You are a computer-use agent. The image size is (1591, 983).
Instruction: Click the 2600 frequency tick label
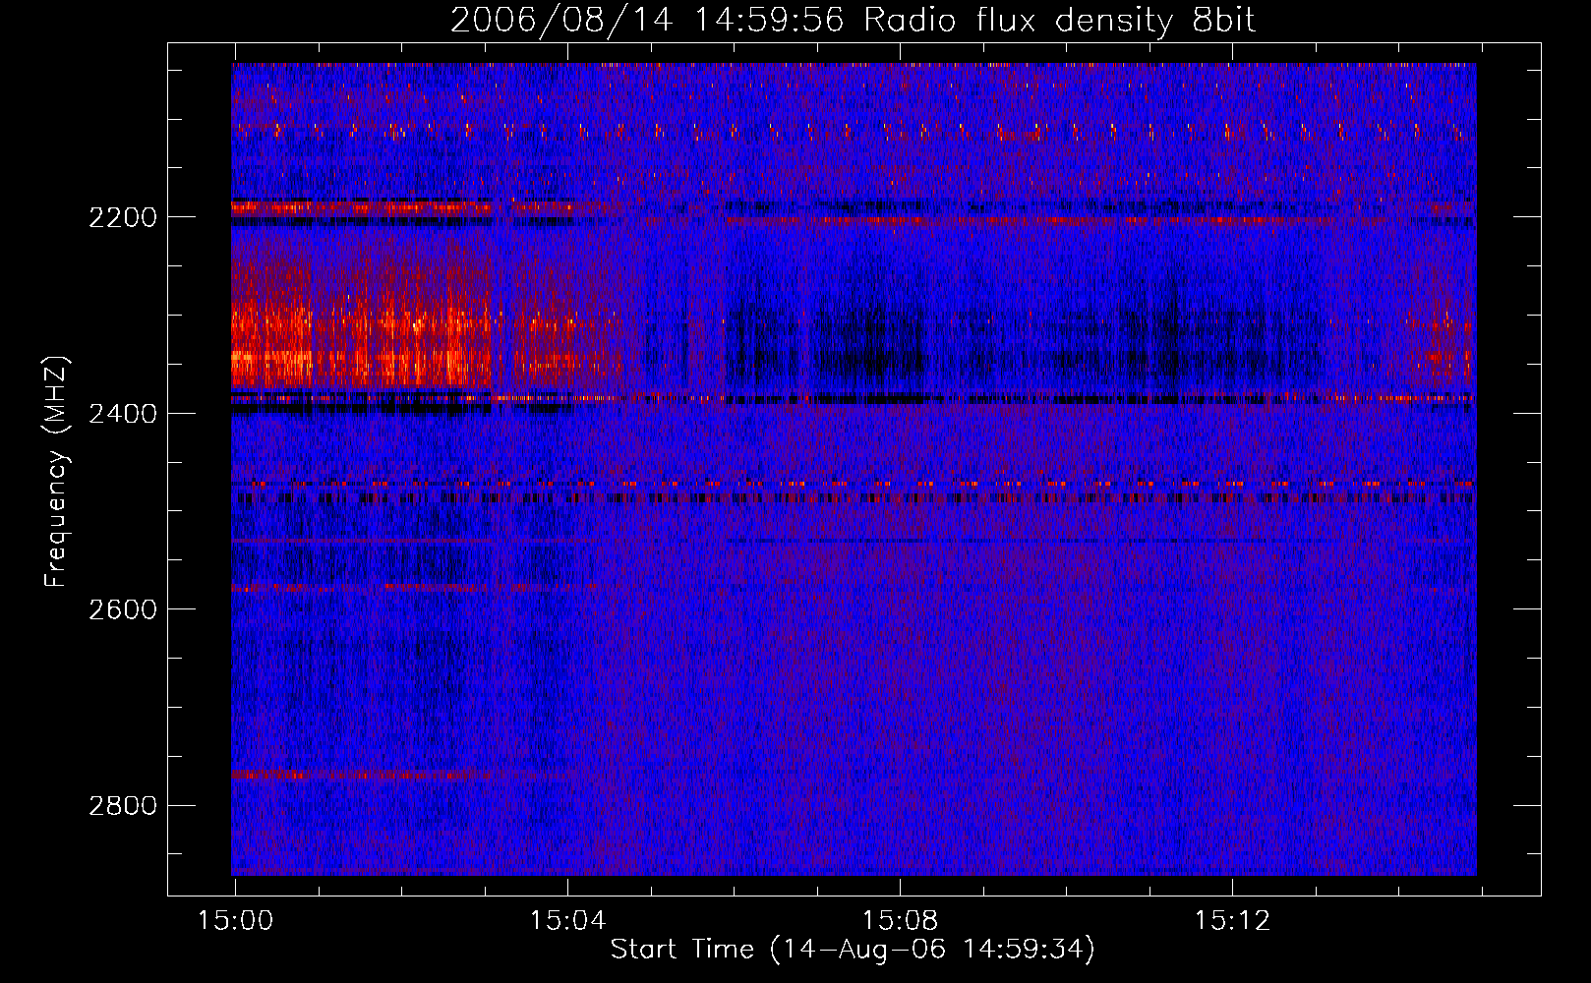pyautogui.click(x=123, y=609)
